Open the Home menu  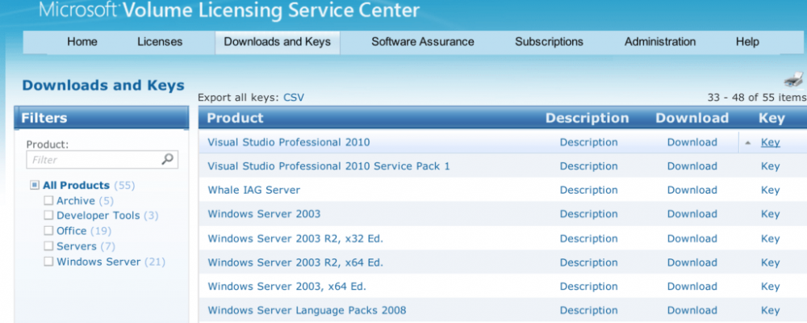coord(82,42)
